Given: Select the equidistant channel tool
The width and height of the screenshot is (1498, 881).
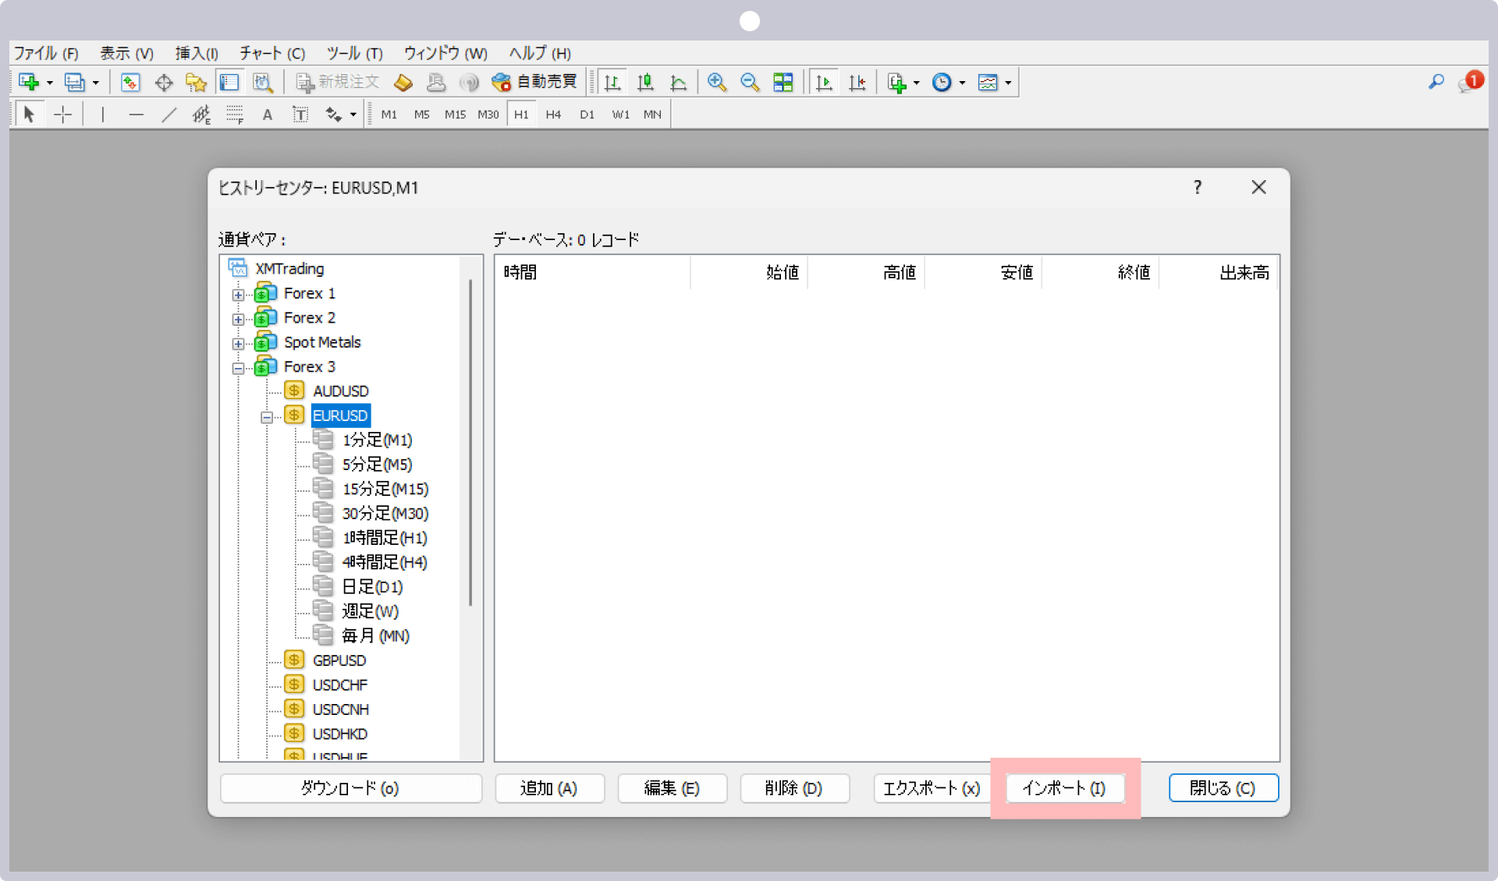Looking at the screenshot, I should tap(201, 115).
